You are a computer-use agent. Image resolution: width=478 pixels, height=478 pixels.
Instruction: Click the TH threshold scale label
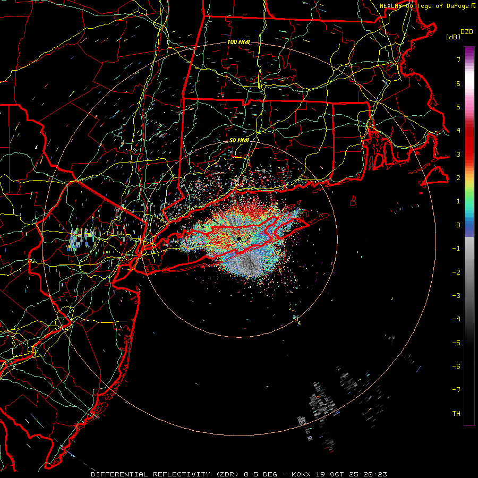456,414
